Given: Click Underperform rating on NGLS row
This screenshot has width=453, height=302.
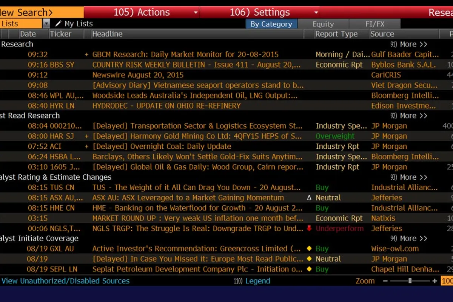Looking at the screenshot, I should [x=339, y=228].
